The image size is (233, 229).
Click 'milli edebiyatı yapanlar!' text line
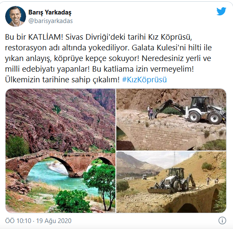(47, 69)
